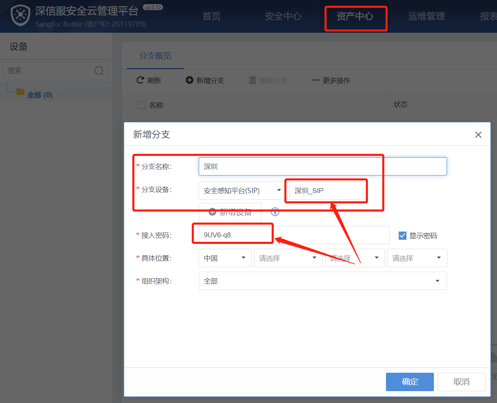Click the info icon beside 新增设备
Screen dimensions: 497x403
click(275, 212)
